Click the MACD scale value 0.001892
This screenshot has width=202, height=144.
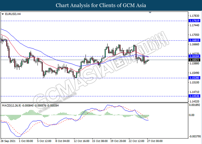point(194,105)
